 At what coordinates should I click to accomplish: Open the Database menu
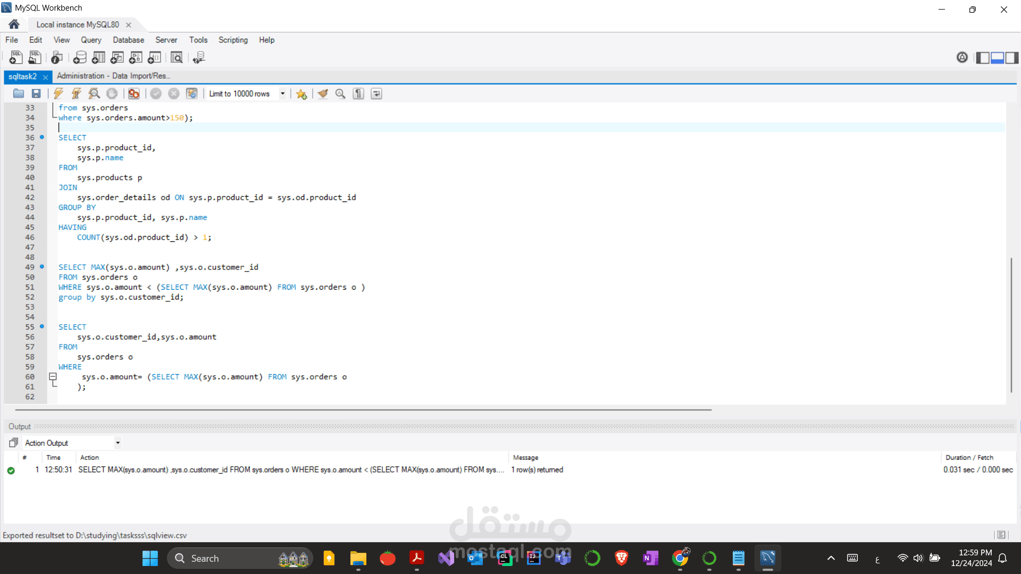point(128,40)
